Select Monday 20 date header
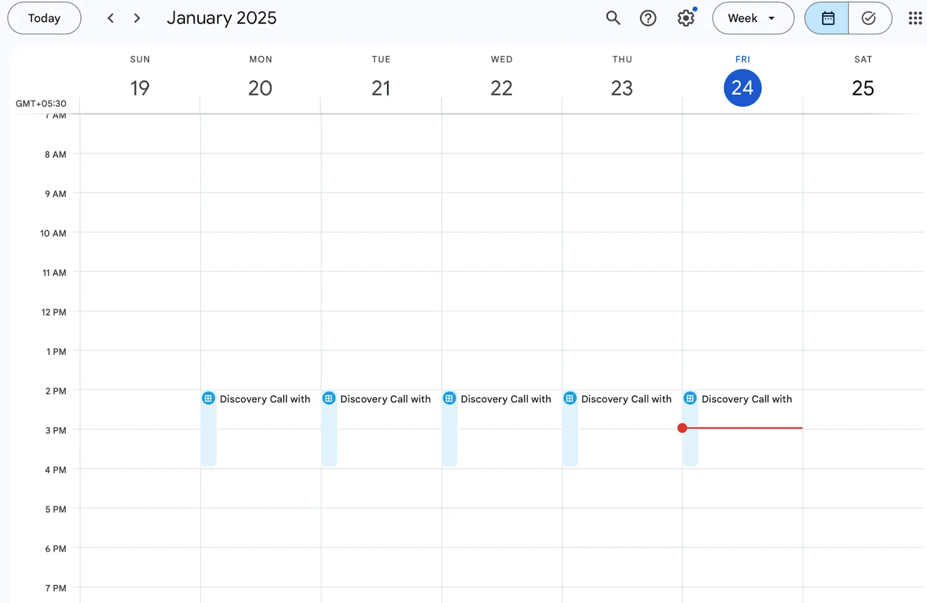Screen dimensions: 927x603 pyautogui.click(x=260, y=88)
